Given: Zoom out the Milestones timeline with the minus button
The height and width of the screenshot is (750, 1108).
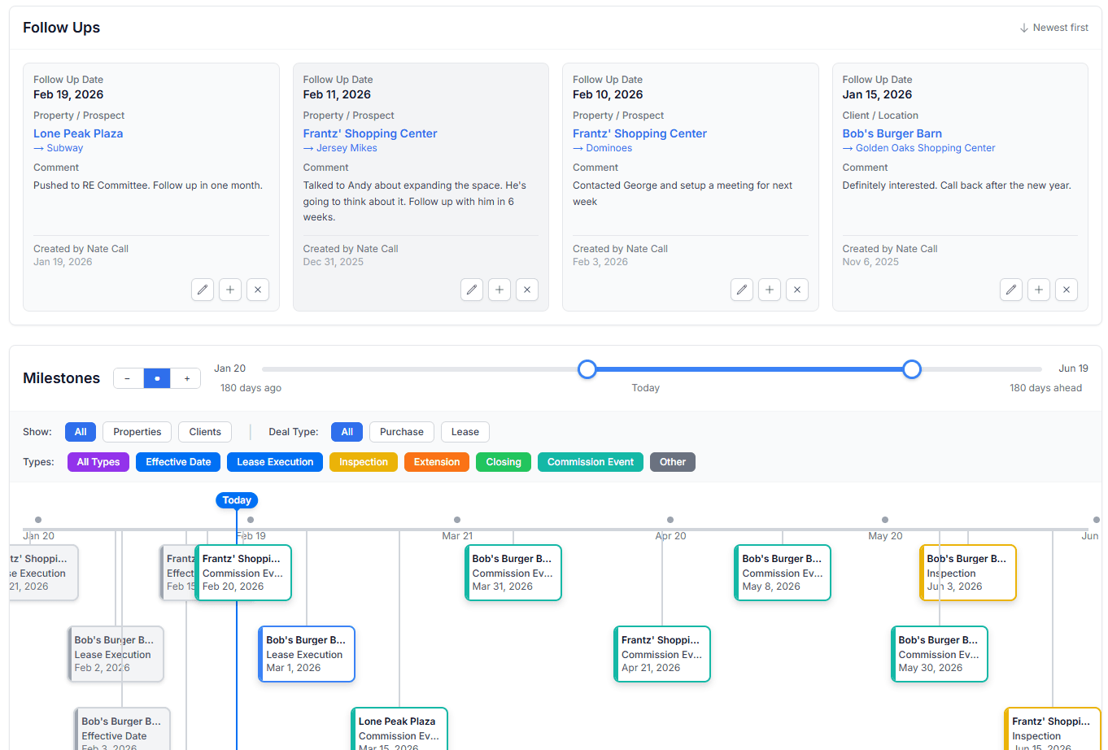Looking at the screenshot, I should tap(128, 378).
